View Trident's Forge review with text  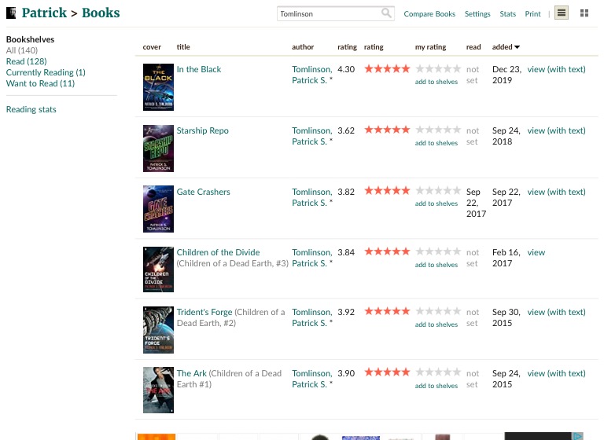point(556,312)
